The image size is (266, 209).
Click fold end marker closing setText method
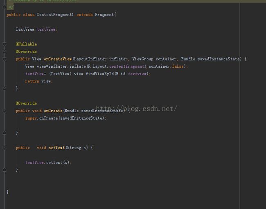(5, 170)
